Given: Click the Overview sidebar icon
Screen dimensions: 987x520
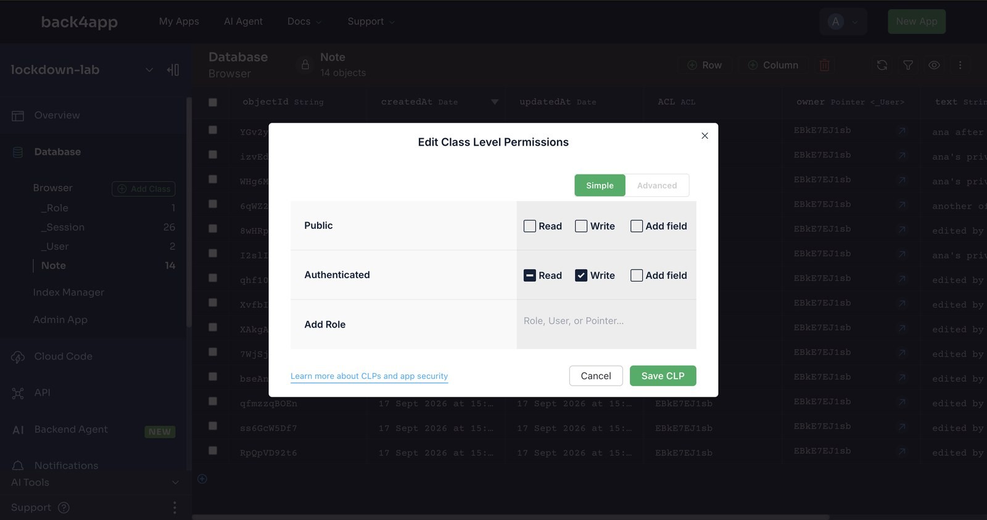Looking at the screenshot, I should (18, 115).
